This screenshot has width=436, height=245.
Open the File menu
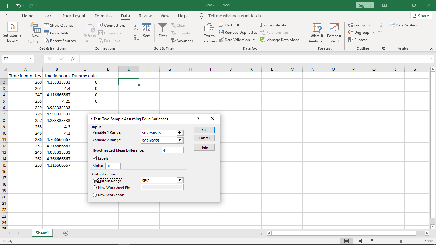(8, 16)
